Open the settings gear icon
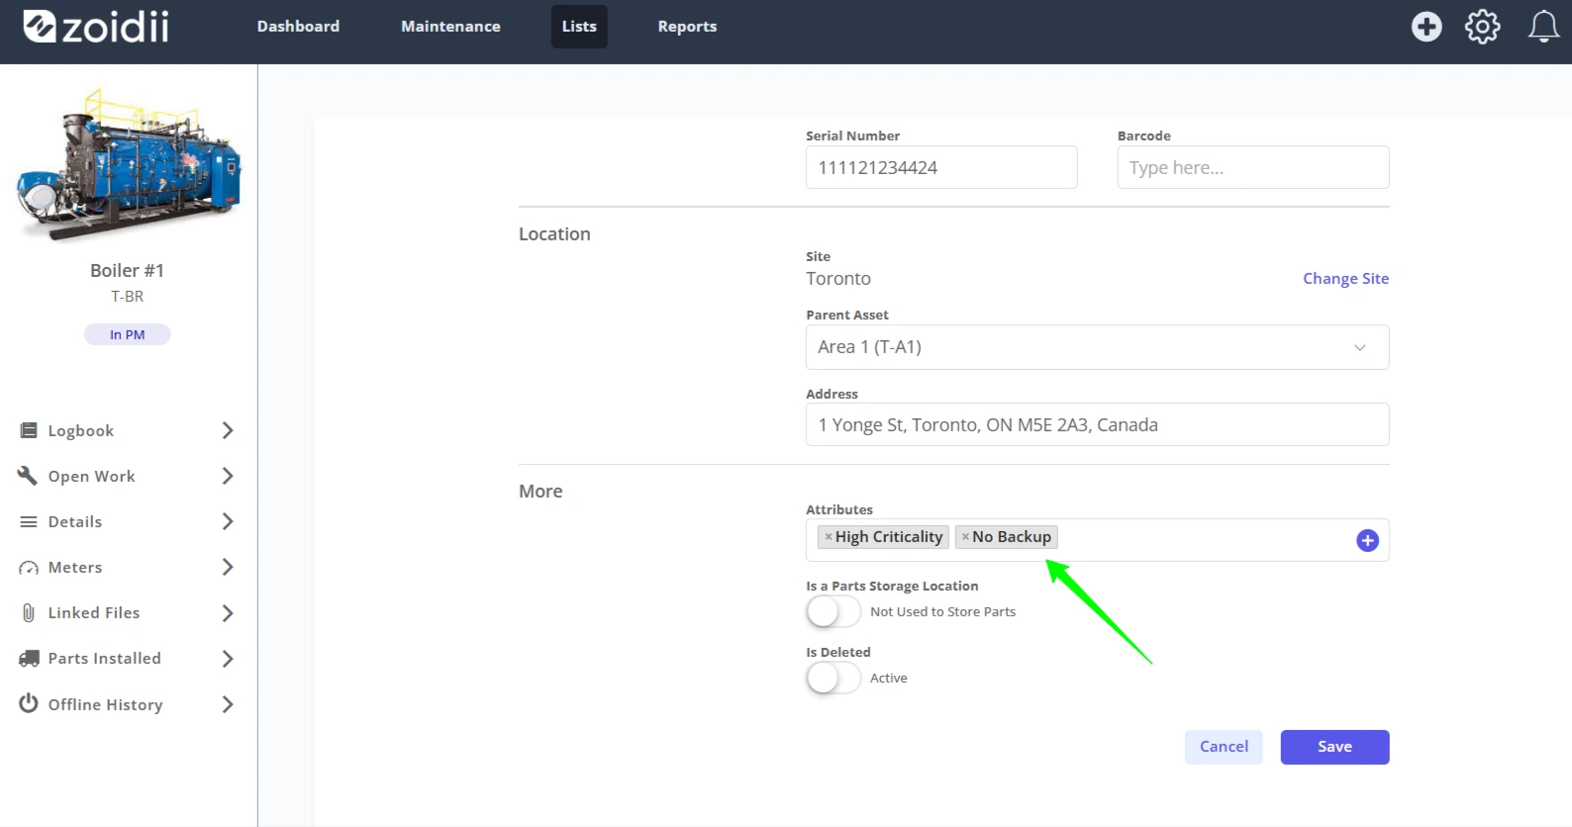 click(x=1482, y=27)
